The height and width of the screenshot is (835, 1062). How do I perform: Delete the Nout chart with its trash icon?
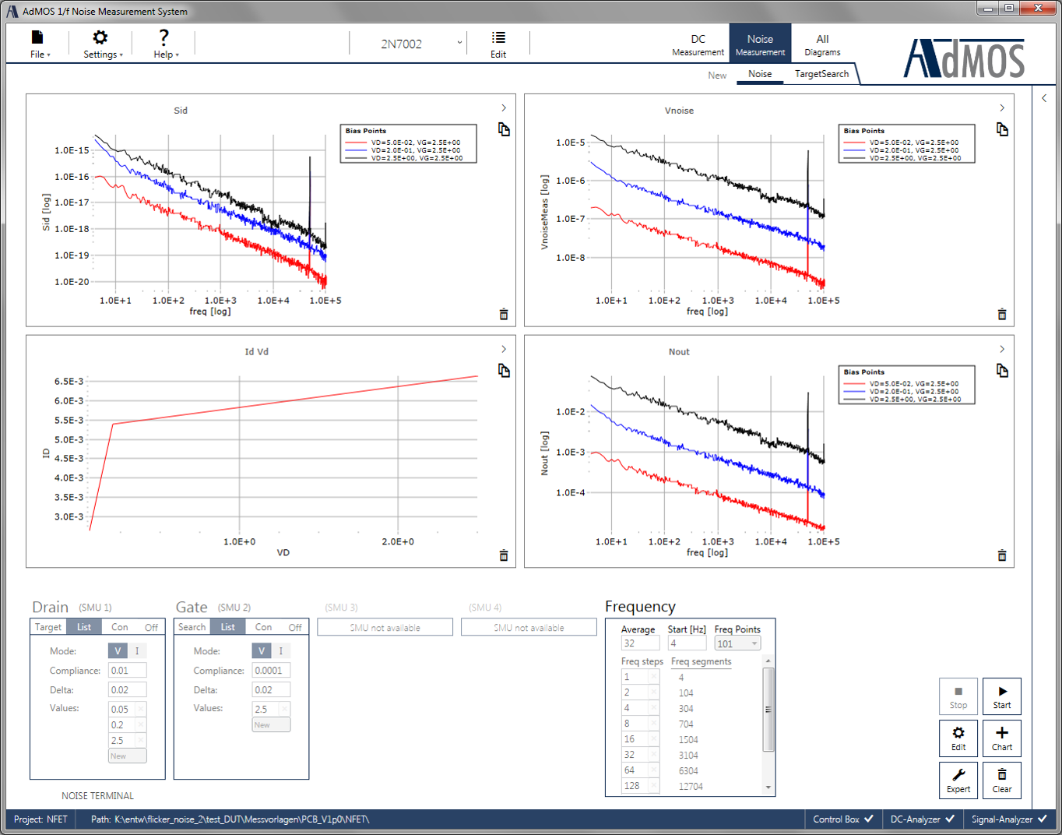point(1002,555)
